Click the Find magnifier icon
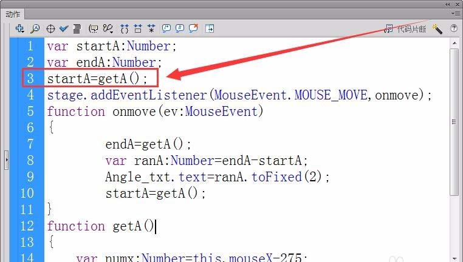The image size is (463, 262). click(35, 29)
